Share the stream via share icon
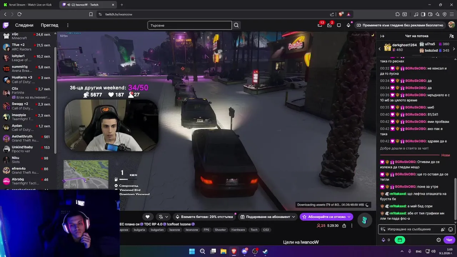This screenshot has height=257, width=457. [344, 226]
